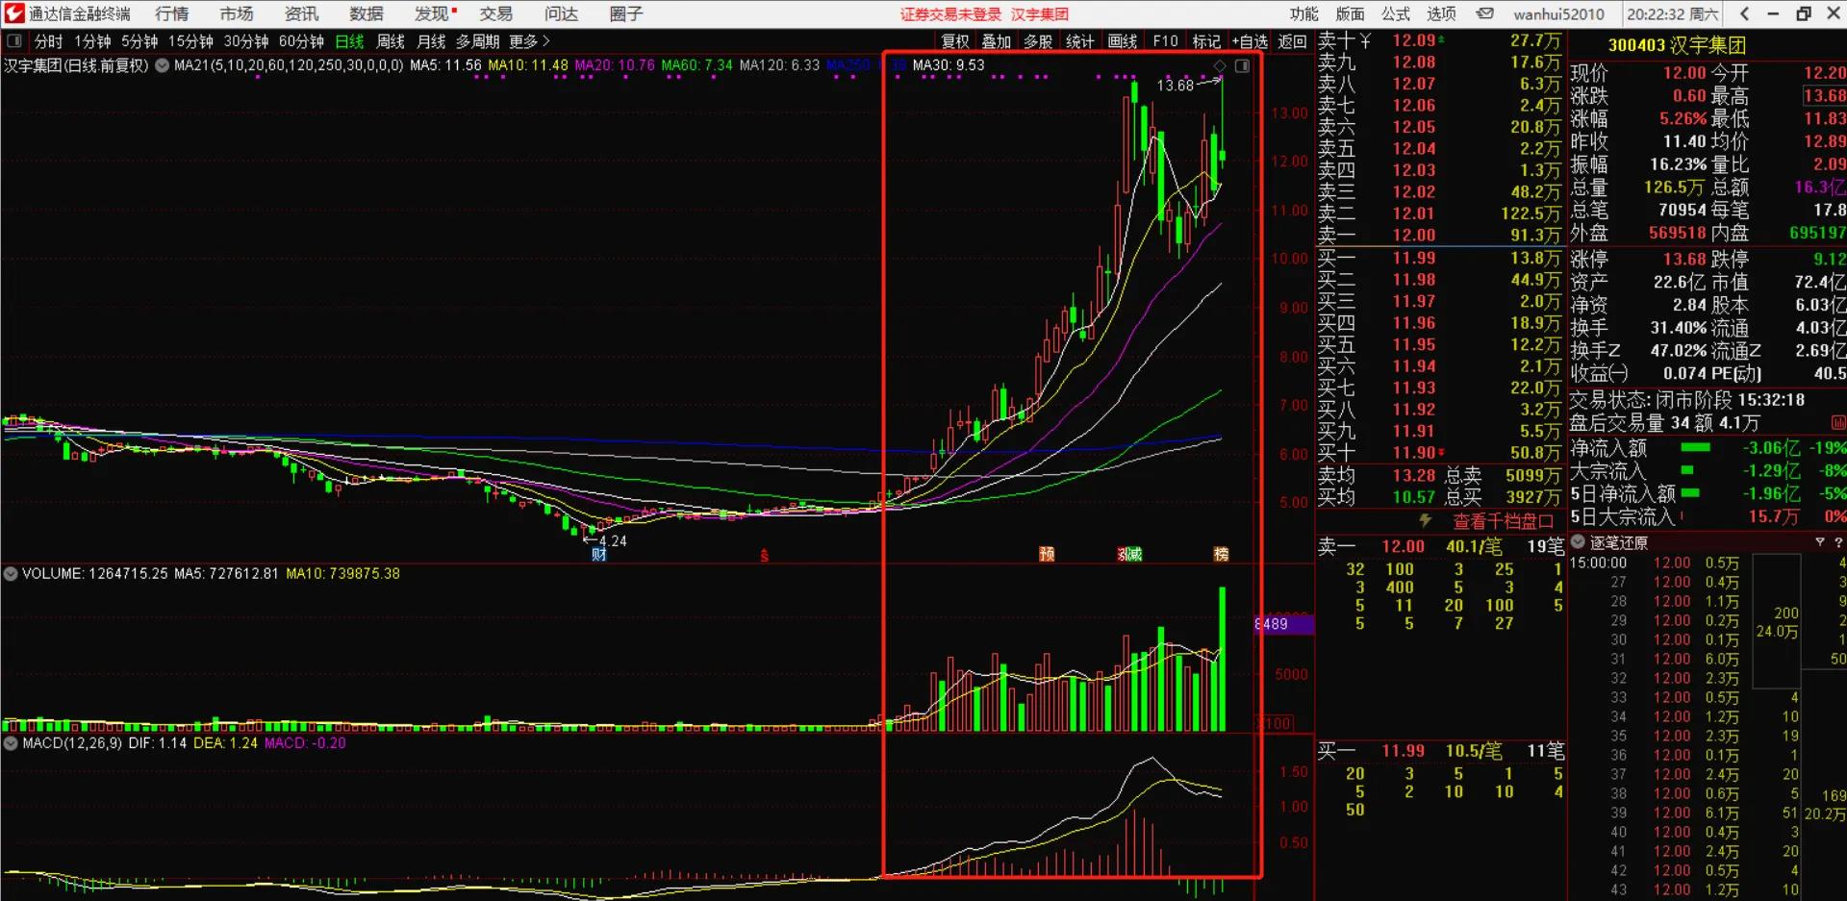Click the diamond icon atop the K-line chart
1847x901 pixels.
1220,65
